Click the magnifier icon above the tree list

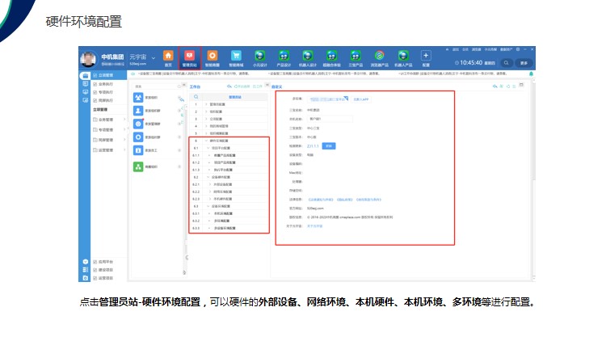pyautogui.click(x=196, y=97)
